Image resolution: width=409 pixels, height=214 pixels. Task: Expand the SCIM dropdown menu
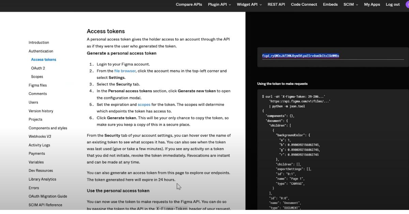point(351,4)
